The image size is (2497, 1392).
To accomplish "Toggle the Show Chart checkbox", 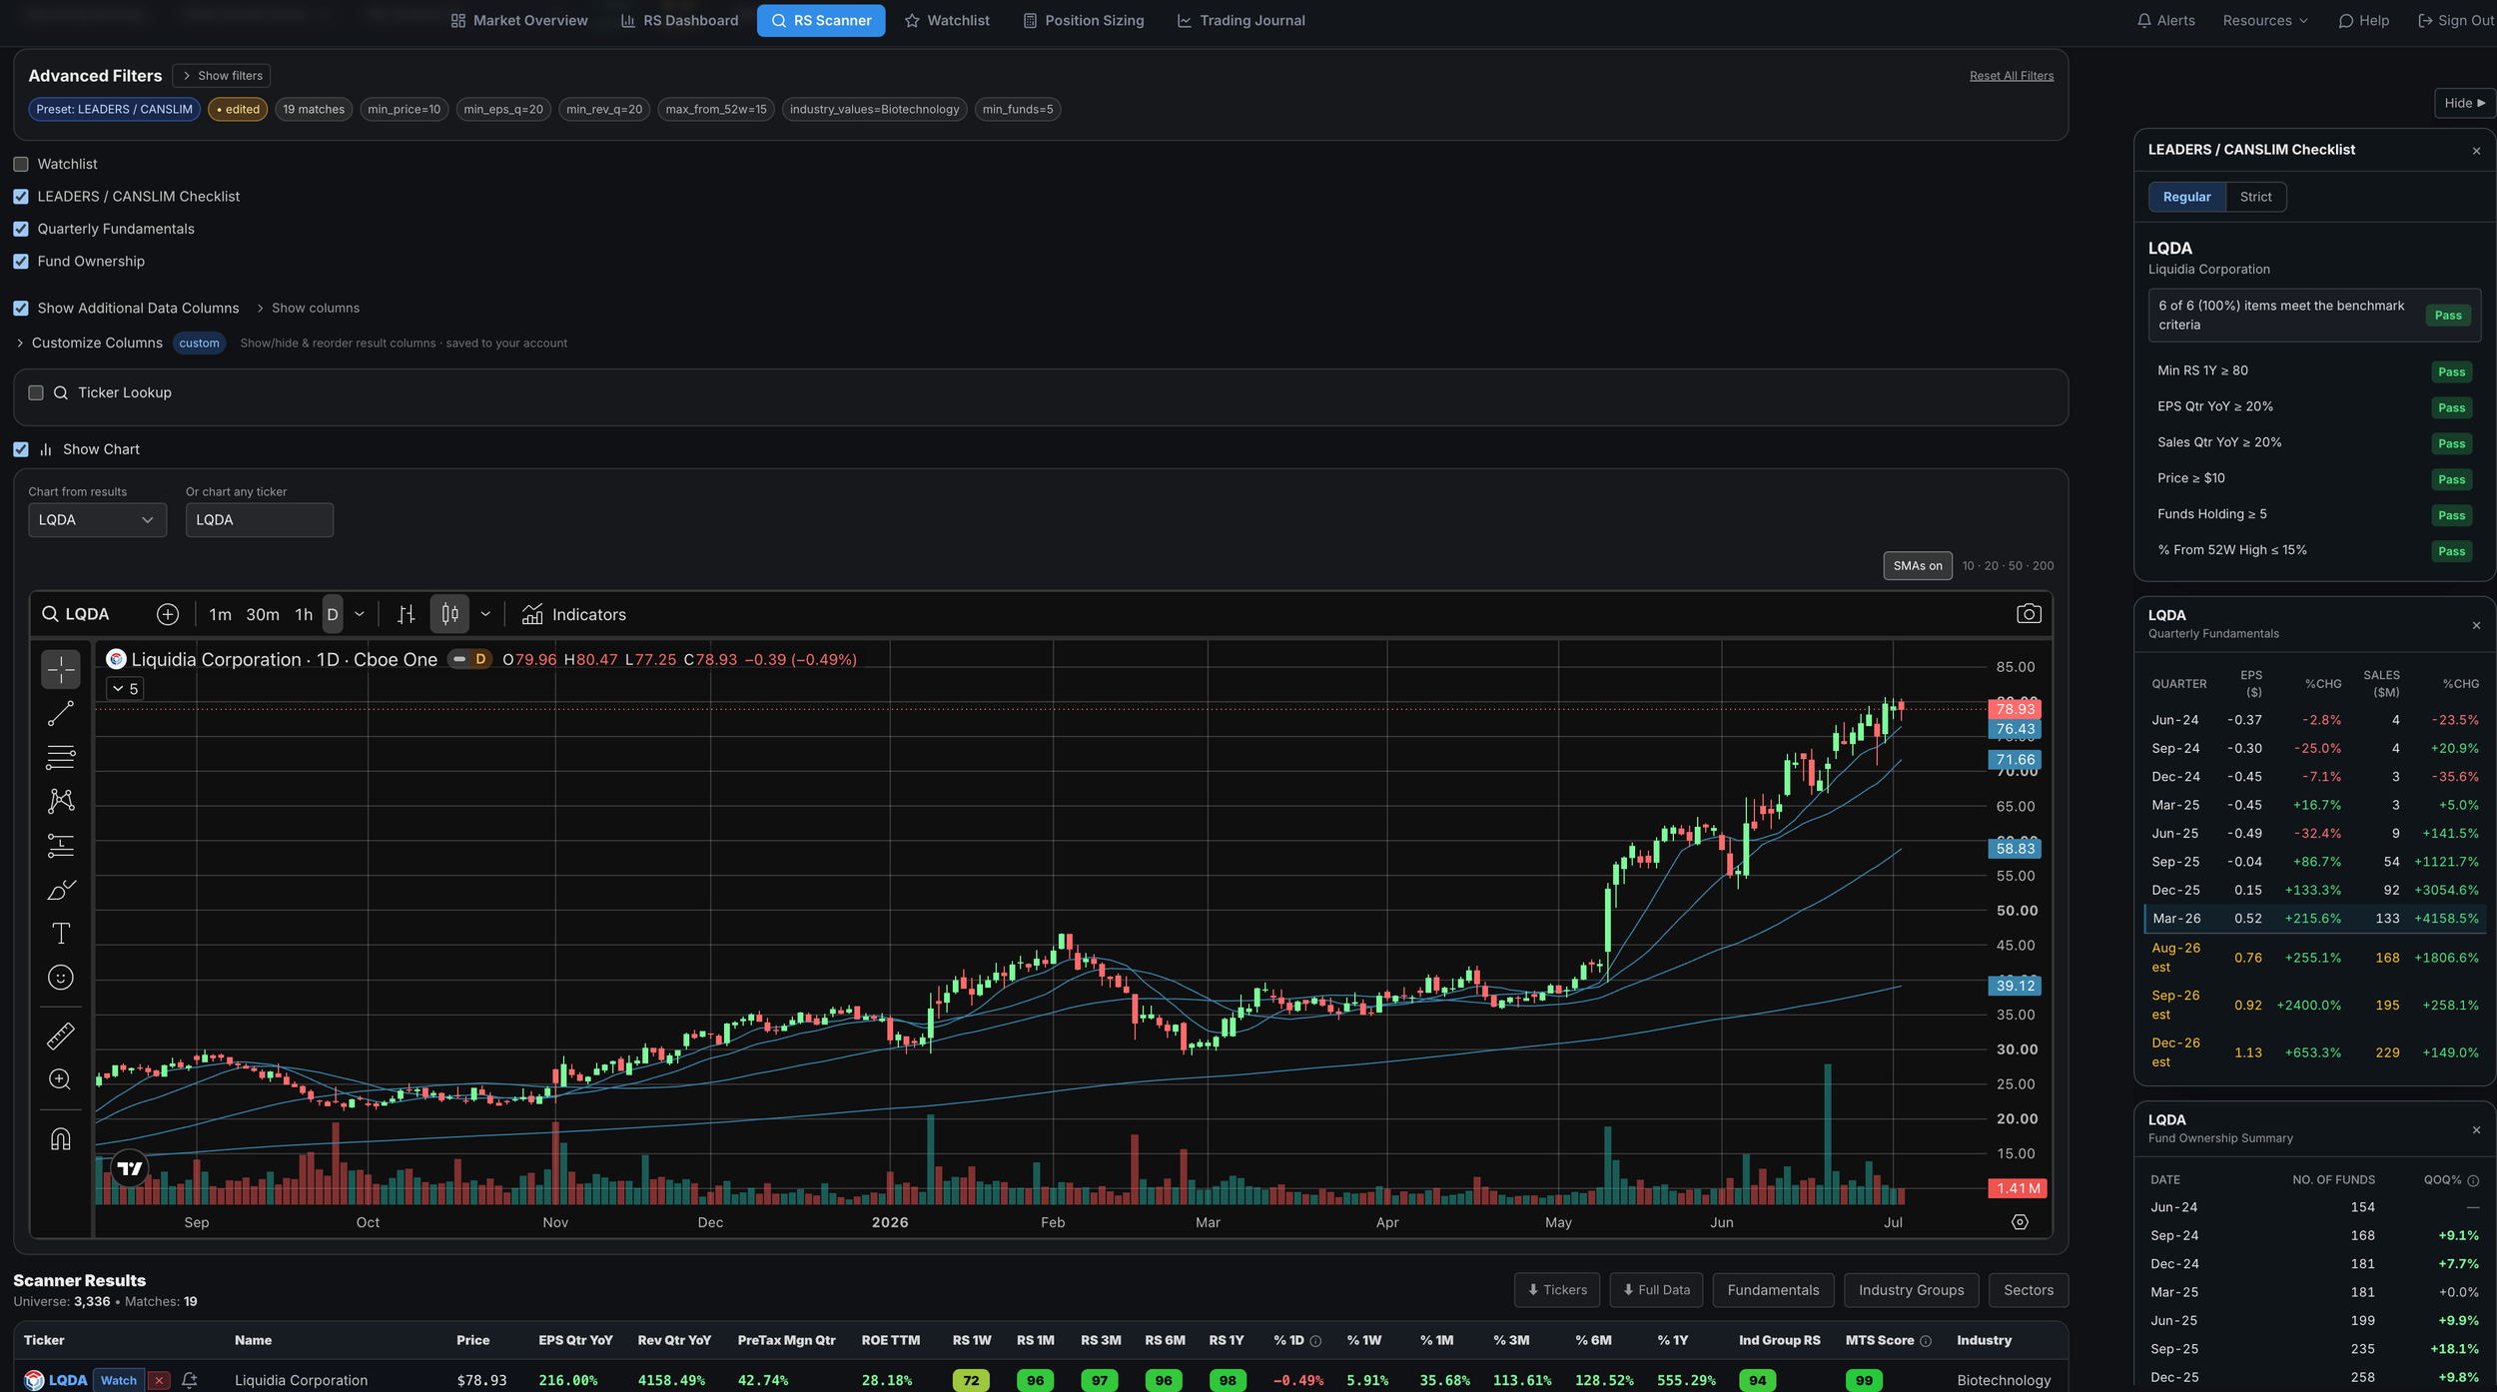I will 21,449.
